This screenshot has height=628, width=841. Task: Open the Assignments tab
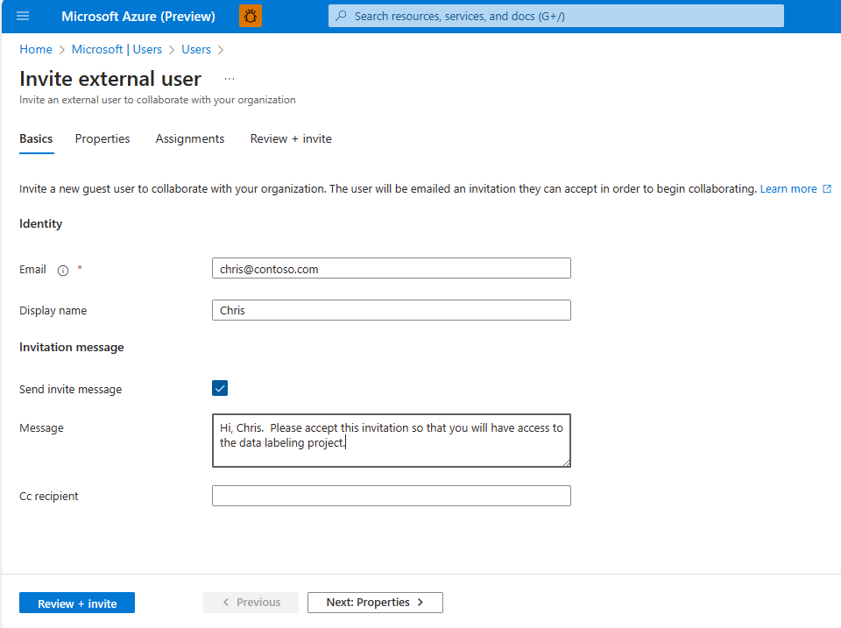(x=190, y=139)
